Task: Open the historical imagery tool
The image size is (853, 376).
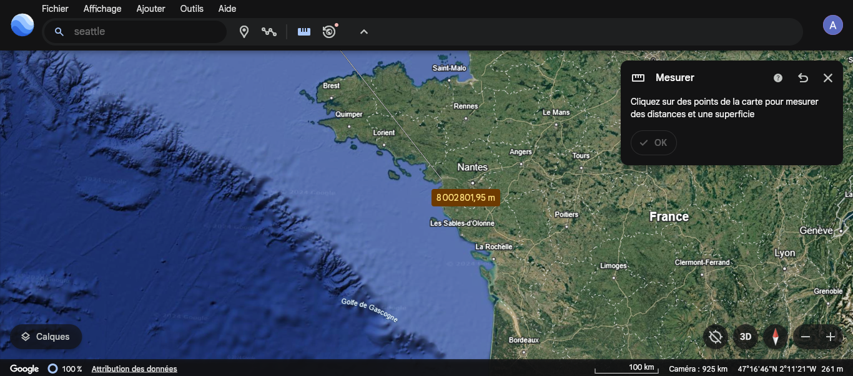Action: point(329,31)
